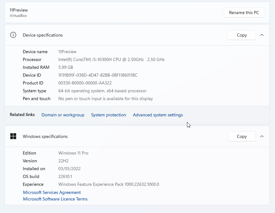Click the Processor label
The image size is (275, 213).
click(x=32, y=59)
